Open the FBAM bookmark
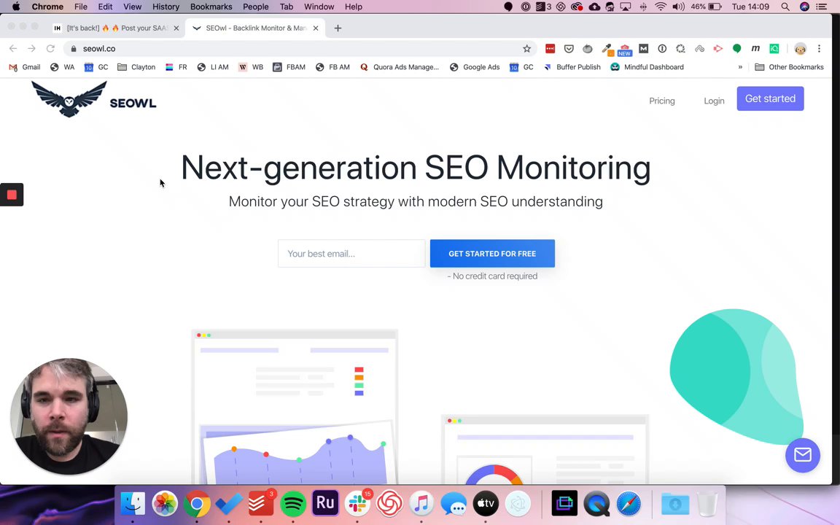 [x=289, y=67]
